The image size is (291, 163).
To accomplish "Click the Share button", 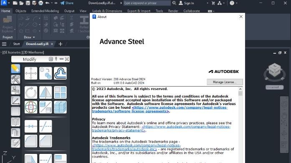I will (67, 3).
